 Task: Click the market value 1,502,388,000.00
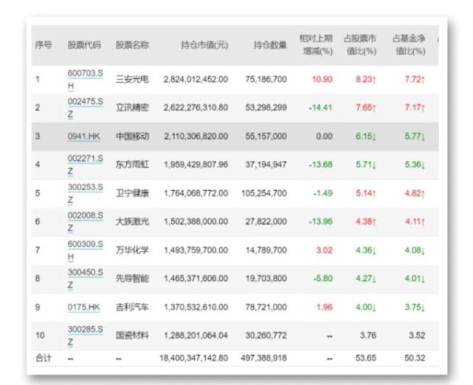196,222
